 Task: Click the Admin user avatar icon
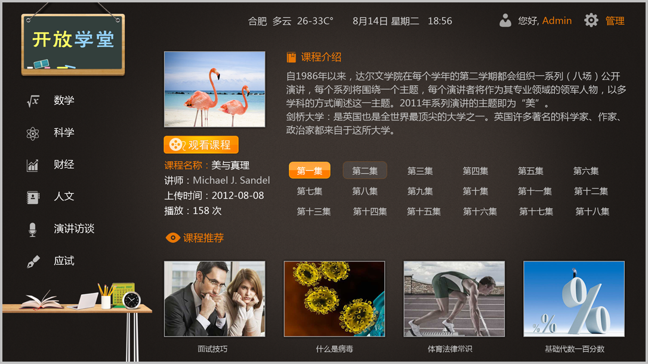(505, 20)
